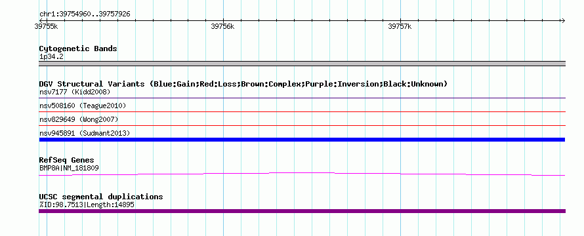Click the nsv7177 (Kidd2008) variant label
Screen dimensions: 584x236
click(x=75, y=92)
